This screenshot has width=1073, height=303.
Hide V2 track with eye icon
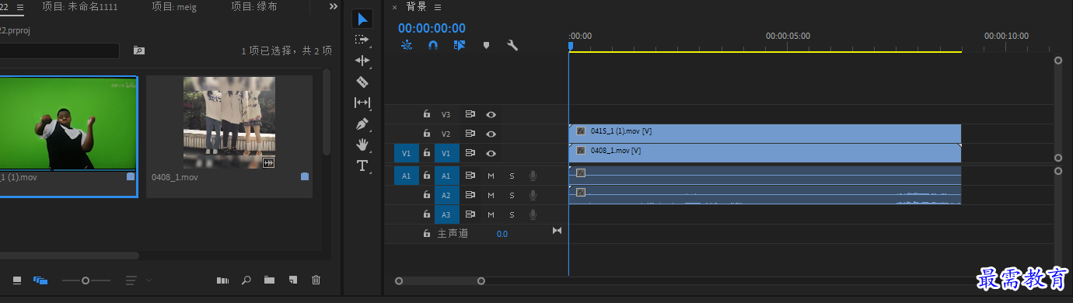[491, 134]
